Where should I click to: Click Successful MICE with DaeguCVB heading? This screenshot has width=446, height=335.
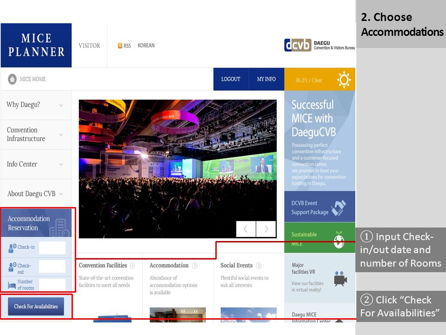(314, 119)
